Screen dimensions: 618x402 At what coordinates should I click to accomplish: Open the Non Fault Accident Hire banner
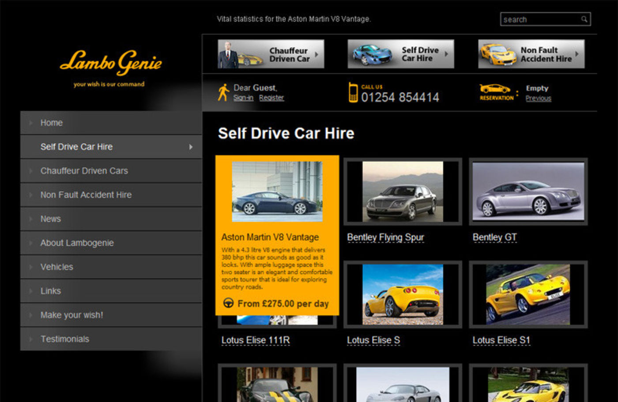point(531,54)
